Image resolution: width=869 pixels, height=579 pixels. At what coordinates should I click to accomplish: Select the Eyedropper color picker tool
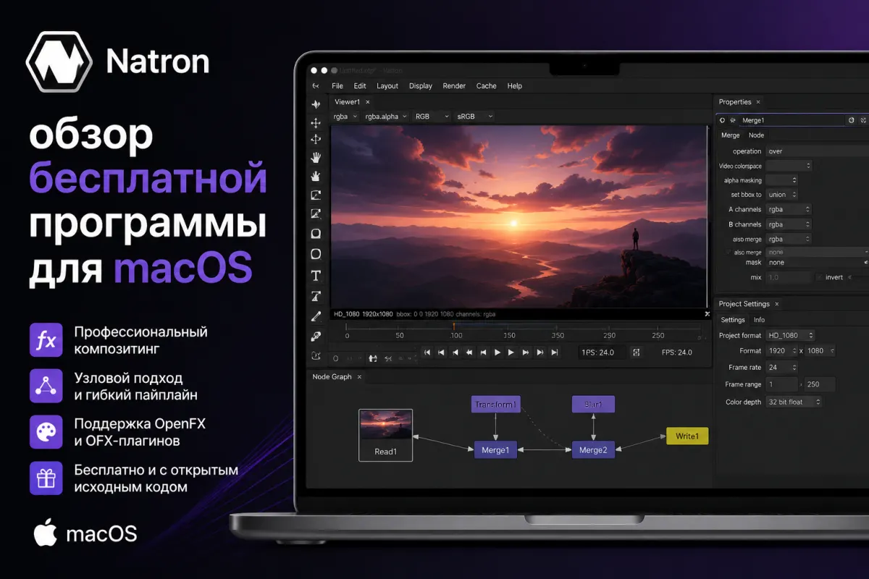pos(316,336)
